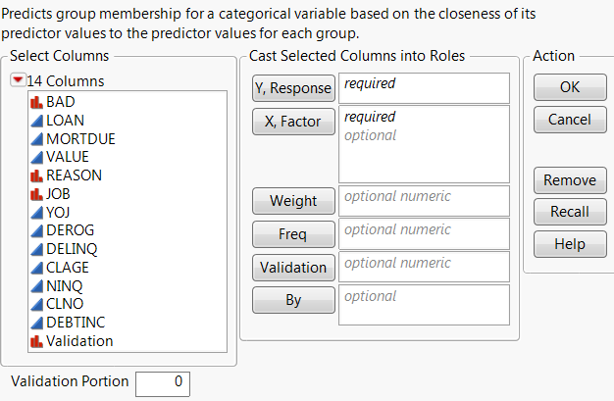Click the Freq role button
The image size is (614, 401).
293,234
